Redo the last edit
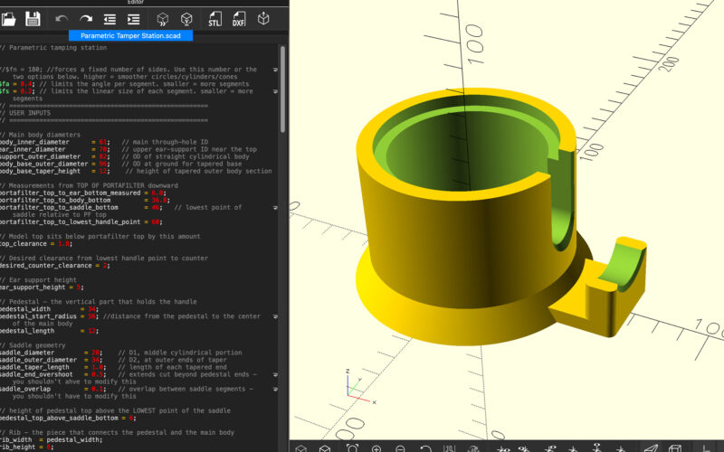 (86, 19)
